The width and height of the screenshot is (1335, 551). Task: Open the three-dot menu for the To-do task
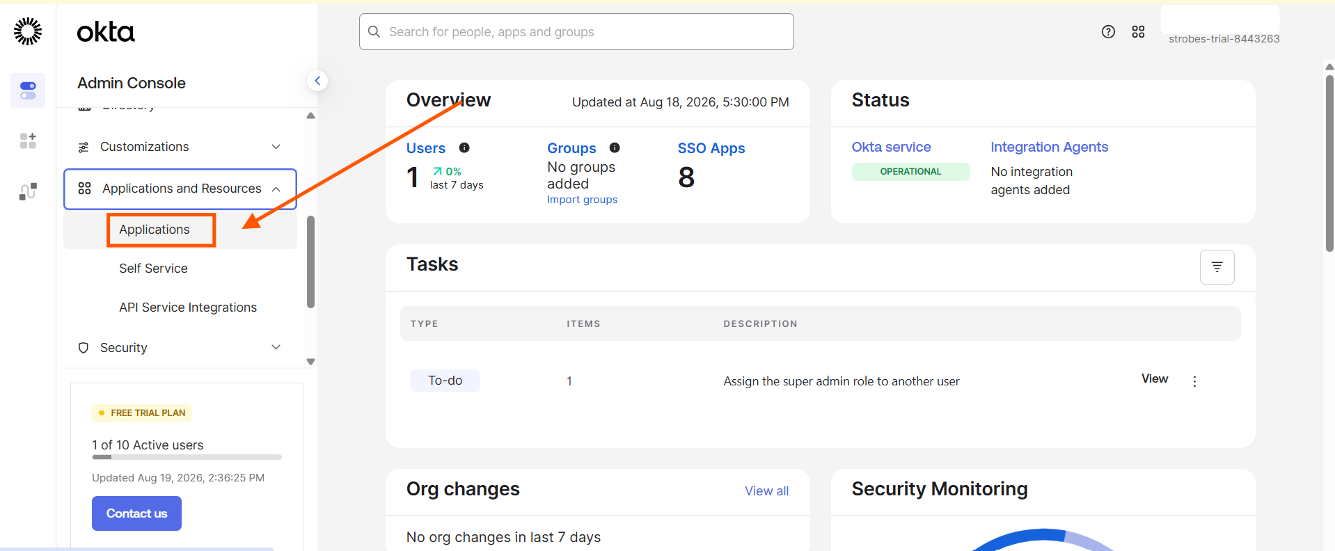1194,381
